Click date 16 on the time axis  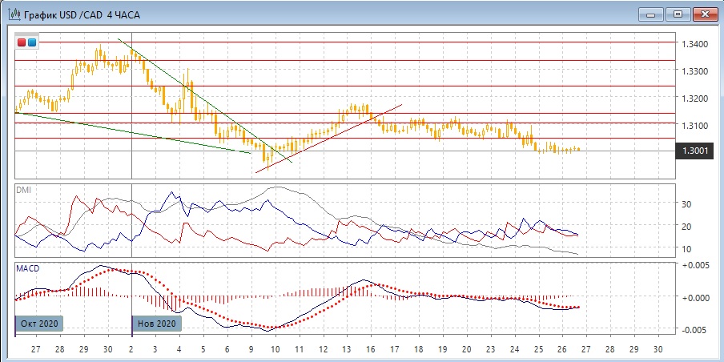coord(371,350)
